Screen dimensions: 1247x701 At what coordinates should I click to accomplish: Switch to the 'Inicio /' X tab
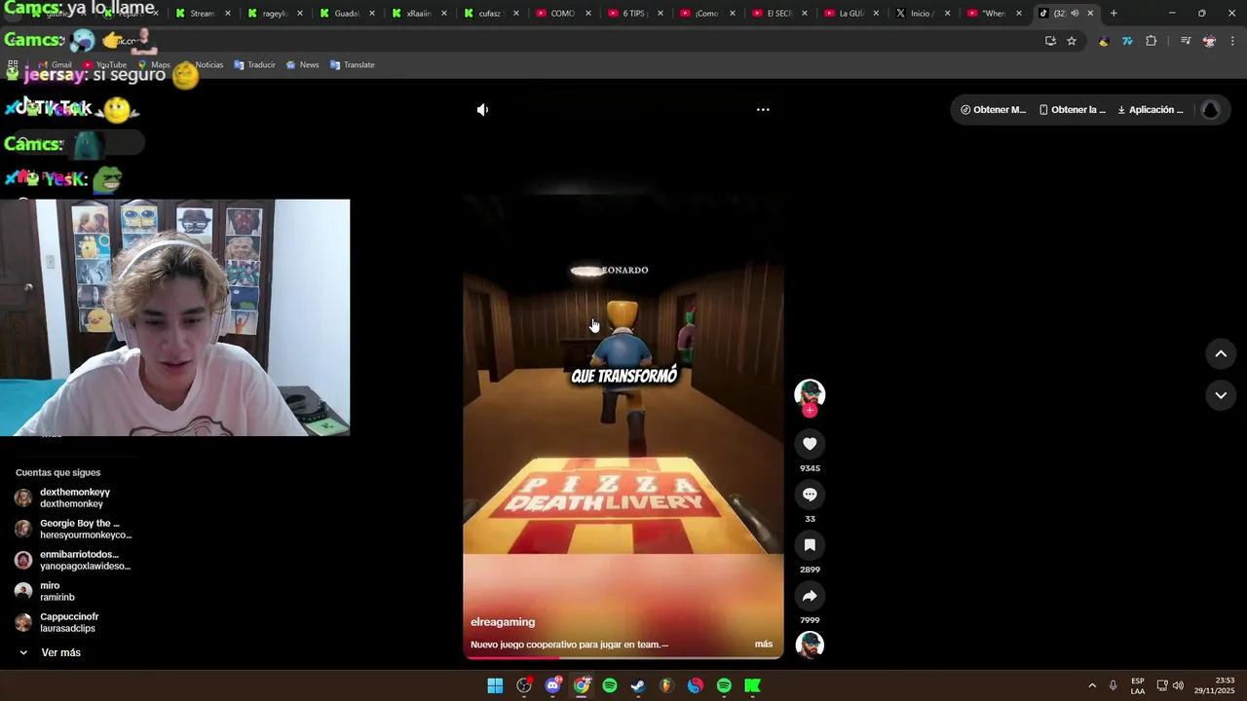pyautogui.click(x=921, y=14)
